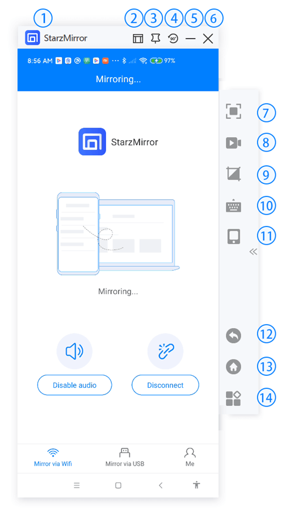Image resolution: width=290 pixels, height=511 pixels.
Task: Switch to the Mirror via Wifi tab
Action: pyautogui.click(x=53, y=457)
